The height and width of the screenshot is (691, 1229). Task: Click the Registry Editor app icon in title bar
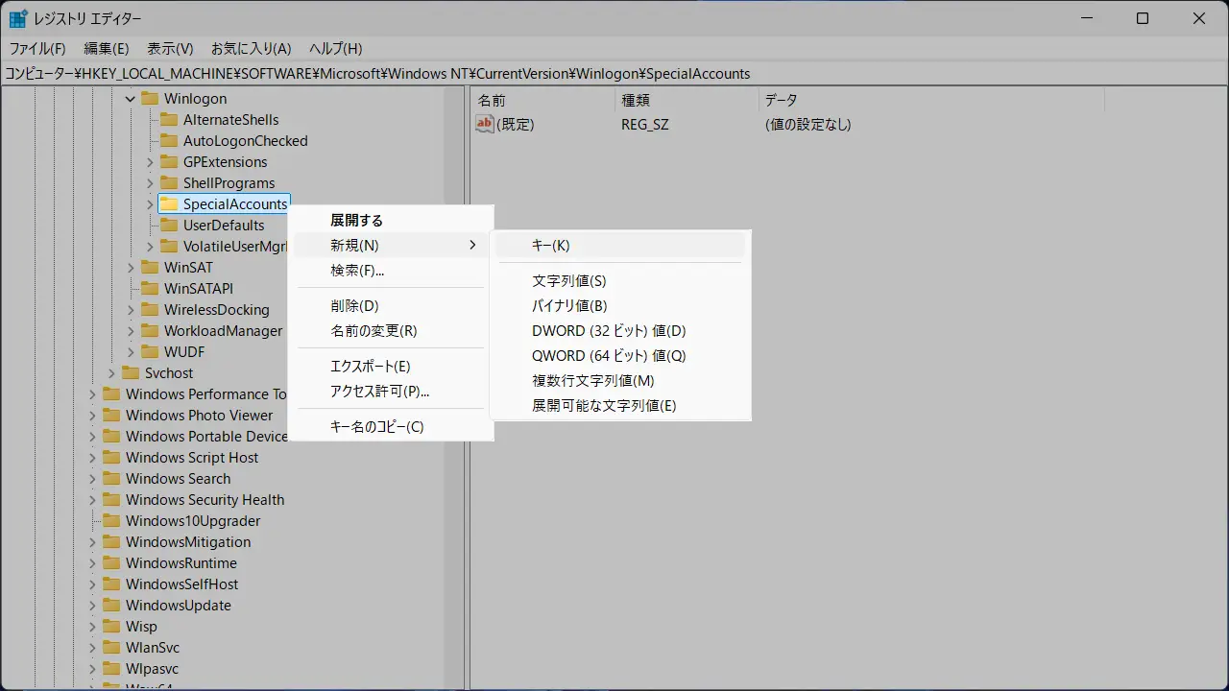point(18,18)
